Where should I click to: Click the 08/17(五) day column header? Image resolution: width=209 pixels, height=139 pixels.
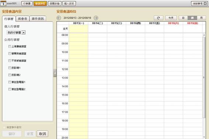point(154,23)
